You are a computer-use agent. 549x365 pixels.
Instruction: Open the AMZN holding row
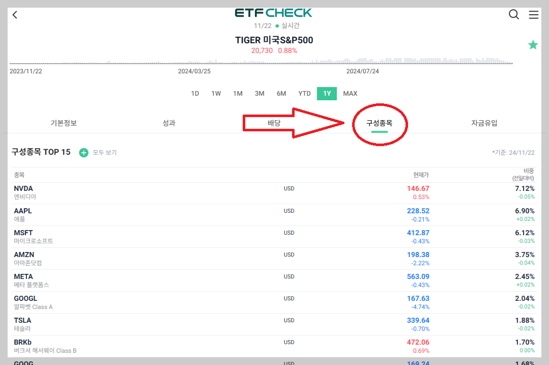click(274, 259)
